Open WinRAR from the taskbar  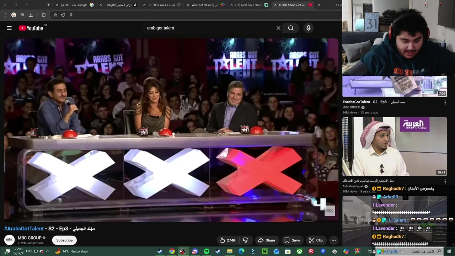pyautogui.click(x=358, y=251)
